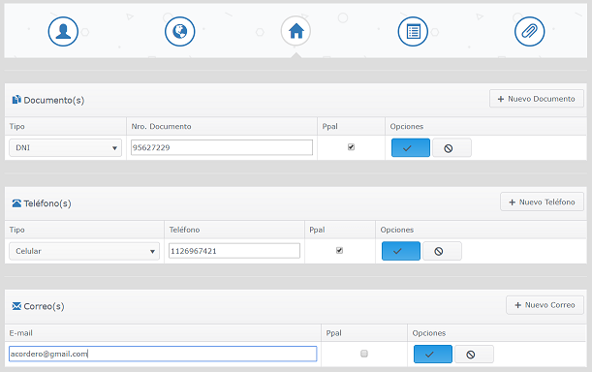Screen dimensions: 592x372
Task: Open the phone Tipo dropdown showing Celular
Action: [x=84, y=251]
